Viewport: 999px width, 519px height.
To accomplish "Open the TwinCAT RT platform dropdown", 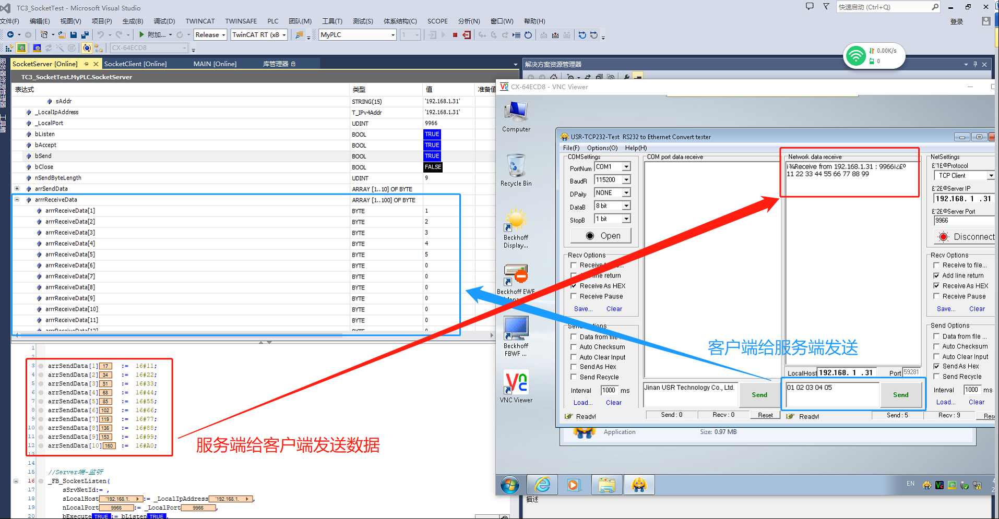I will (259, 35).
